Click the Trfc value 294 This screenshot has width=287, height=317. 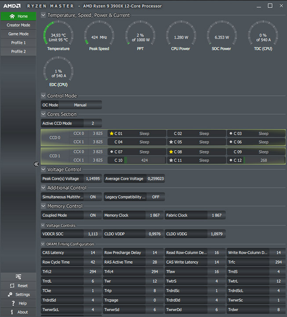(278, 262)
